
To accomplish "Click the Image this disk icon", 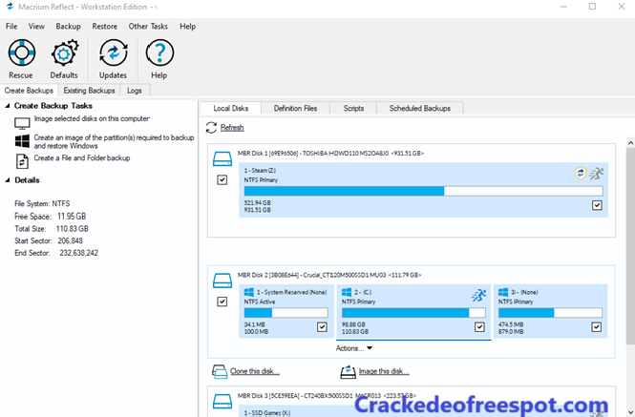I will tap(349, 371).
